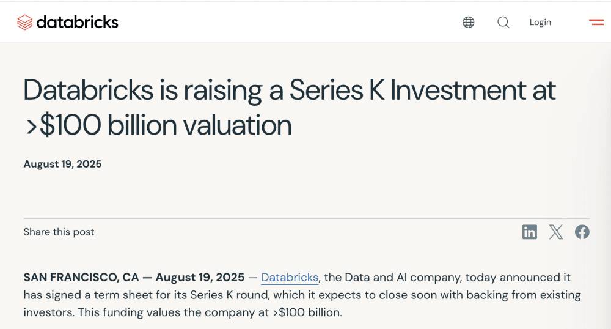
Task: Click the "Share this post" label
Action: click(59, 232)
